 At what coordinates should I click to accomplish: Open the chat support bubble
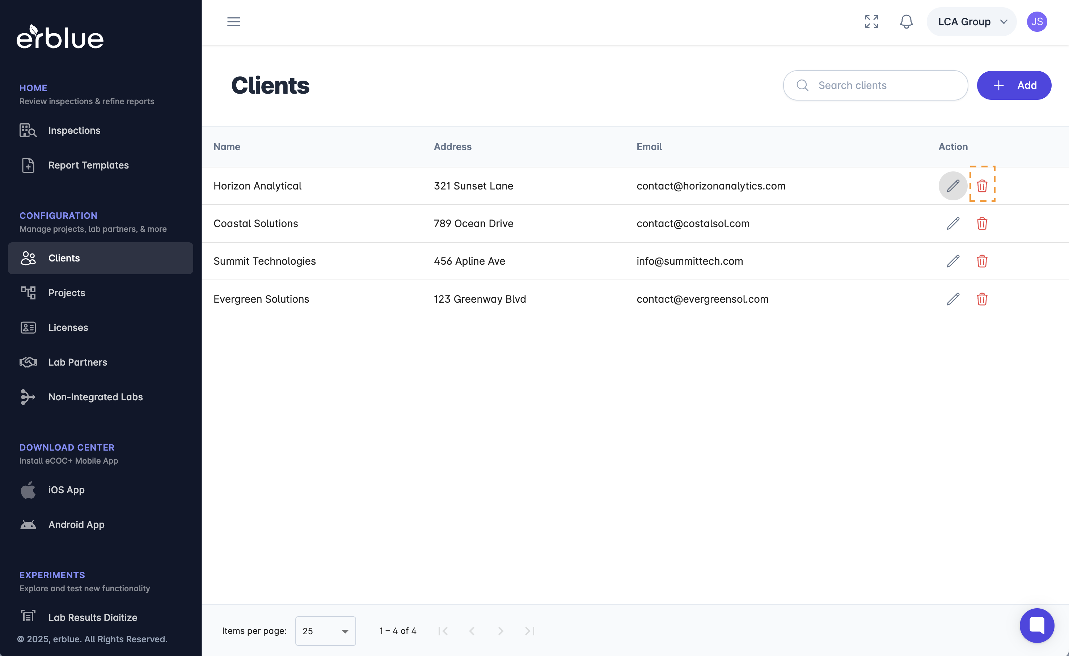pos(1036,625)
